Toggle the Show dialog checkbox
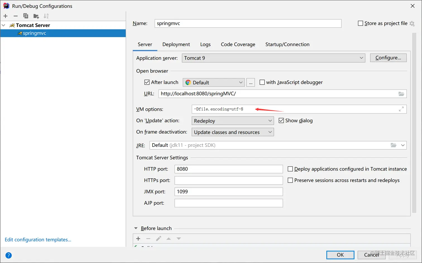 [x=281, y=120]
